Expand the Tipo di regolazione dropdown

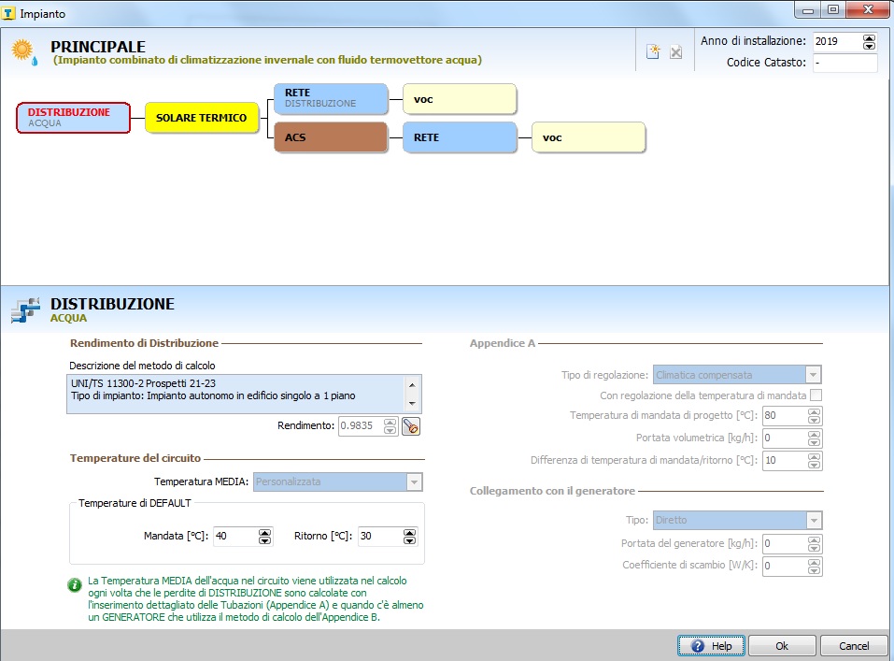(813, 375)
